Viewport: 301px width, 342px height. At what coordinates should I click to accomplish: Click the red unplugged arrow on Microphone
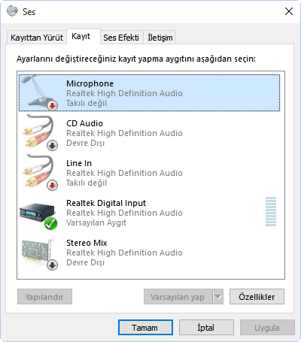52,106
